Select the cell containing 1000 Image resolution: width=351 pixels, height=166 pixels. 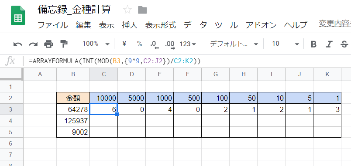pos(160,98)
